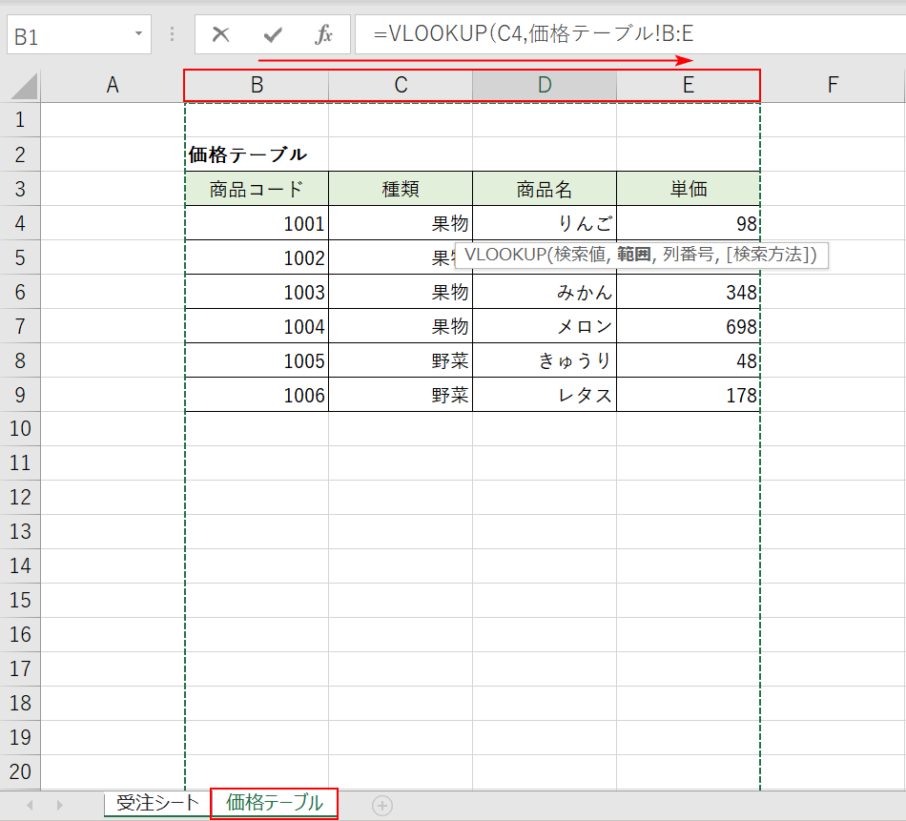The image size is (906, 821).
Task: Select the price cell 348
Action: (689, 292)
